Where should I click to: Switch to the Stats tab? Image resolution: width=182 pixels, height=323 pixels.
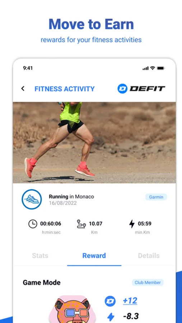(x=40, y=256)
